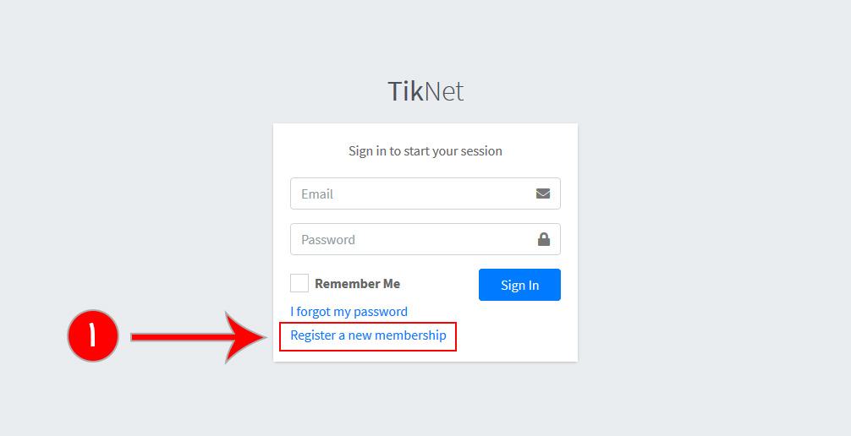Follow the "Register a new membership" link
This screenshot has height=436, width=851.
(x=368, y=335)
